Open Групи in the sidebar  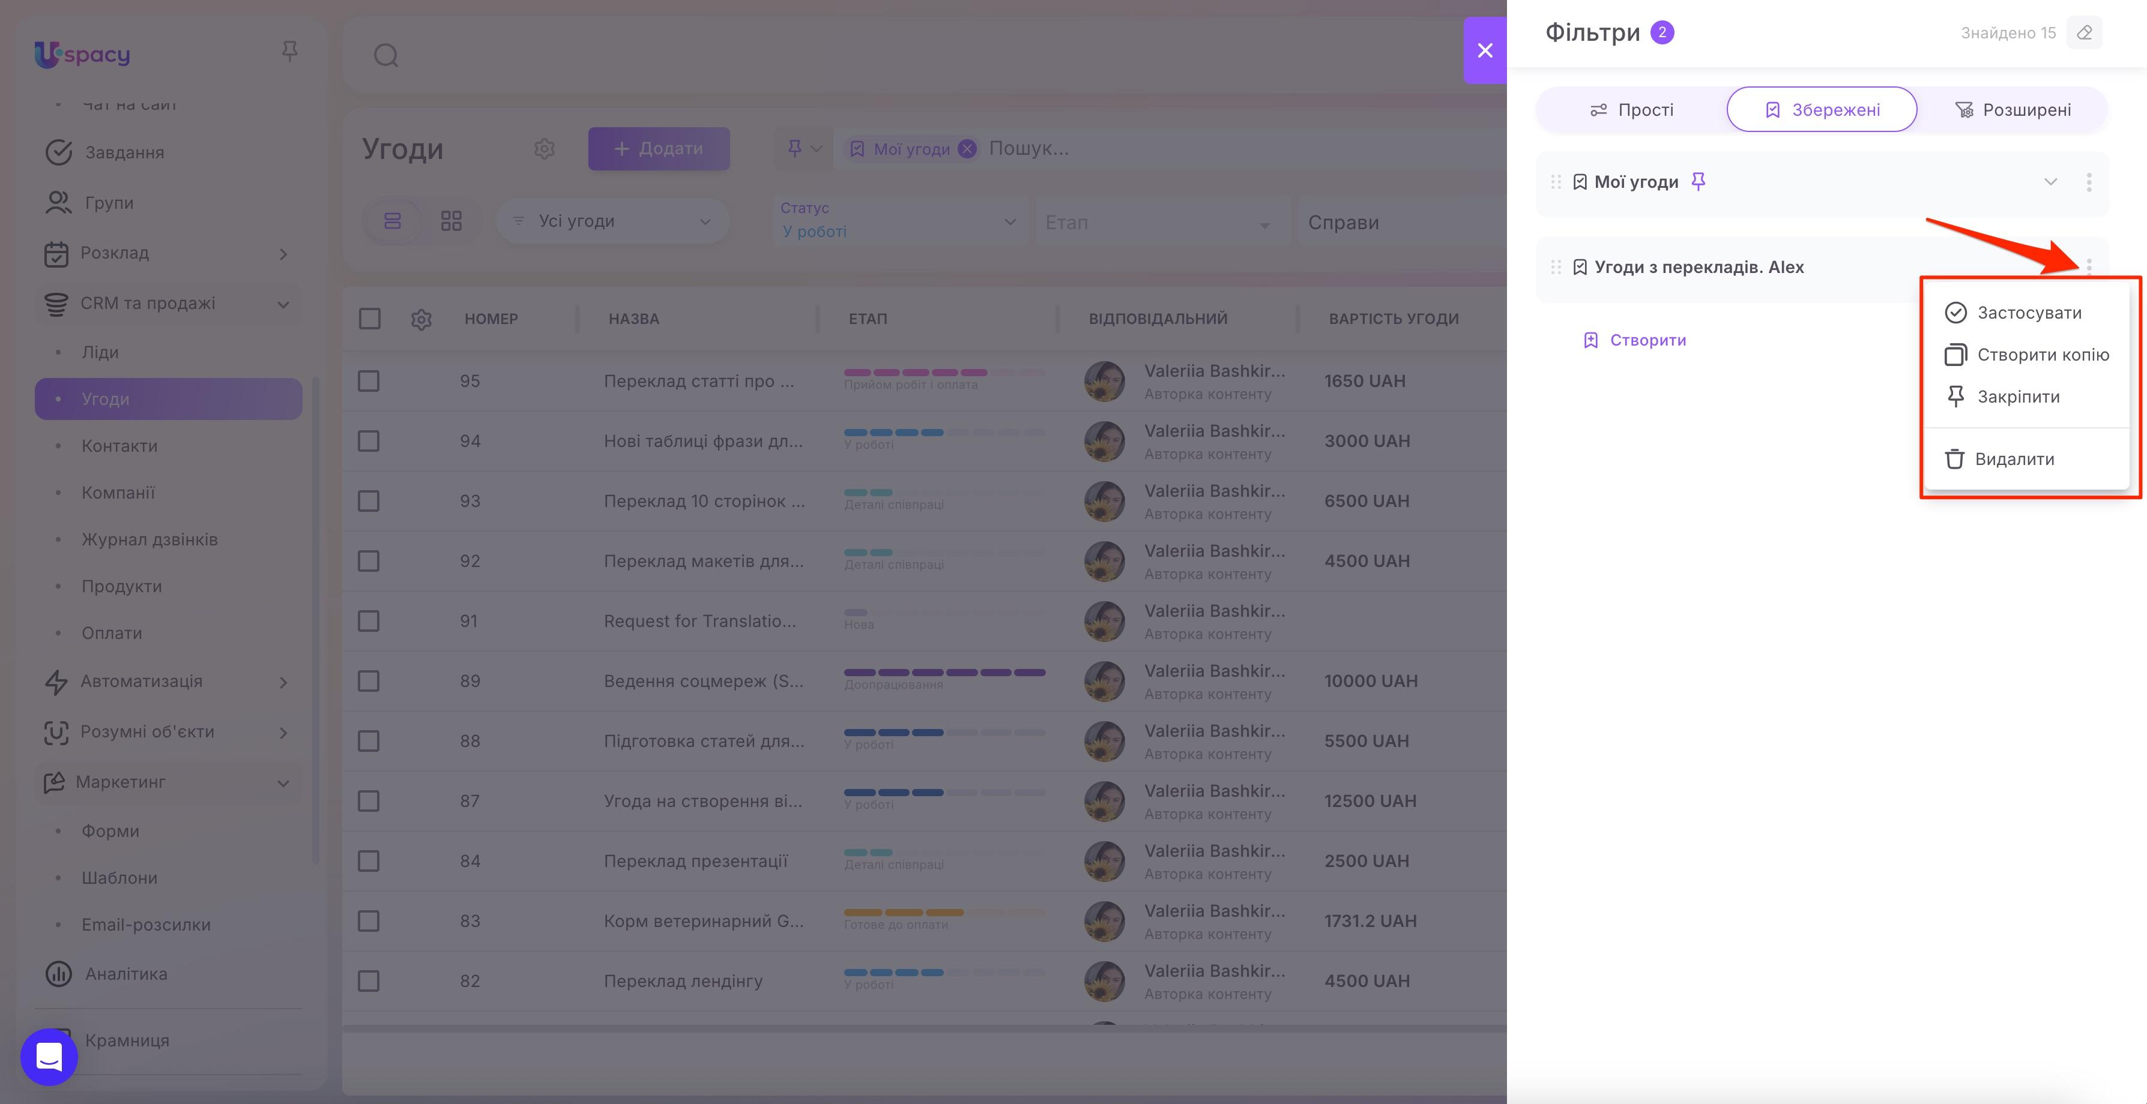[x=89, y=202]
